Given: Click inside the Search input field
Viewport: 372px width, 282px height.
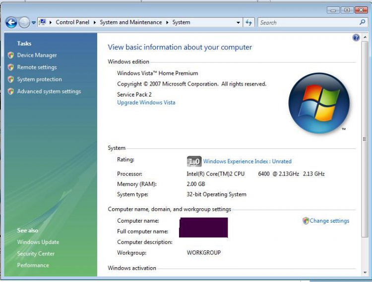Looking at the screenshot, I should tap(309, 23).
